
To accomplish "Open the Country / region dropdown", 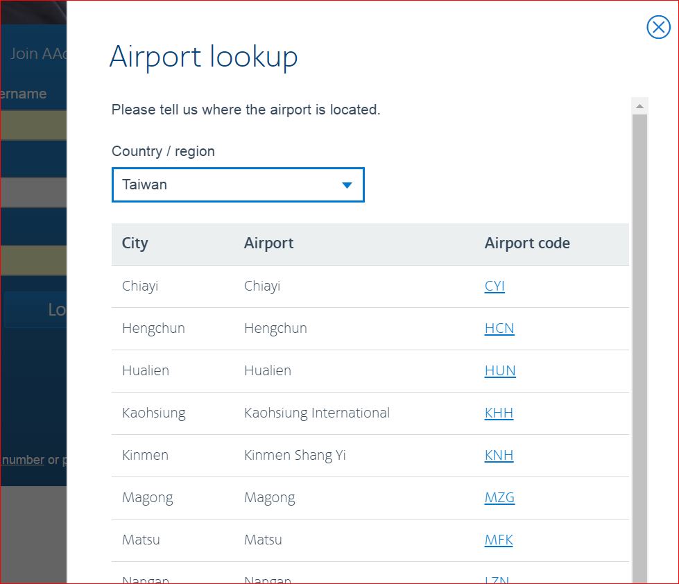I will tap(237, 185).
